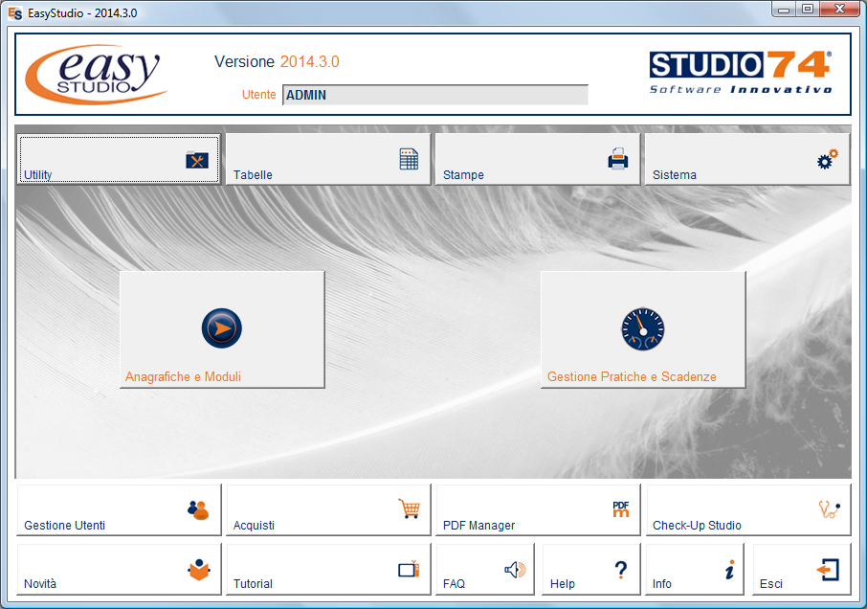Open the Utility tools folder icon

[197, 161]
